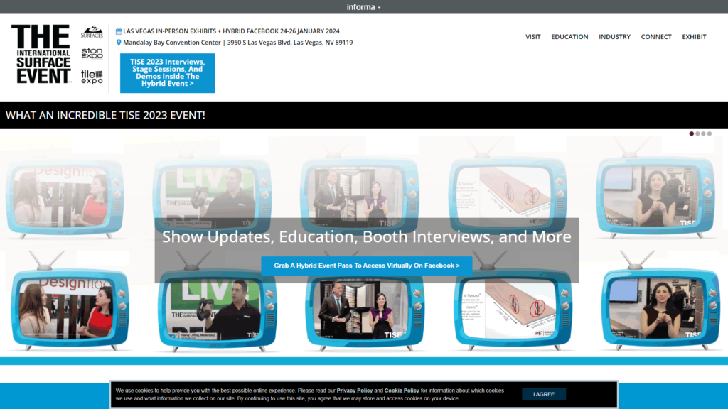Open the bottom-row flooring plank diagram TV thumbnail
This screenshot has width=728, height=409.
click(513, 310)
